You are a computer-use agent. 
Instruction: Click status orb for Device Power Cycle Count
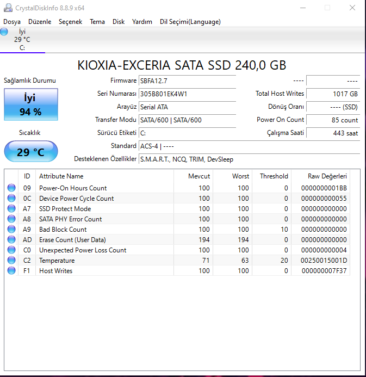coord(11,198)
